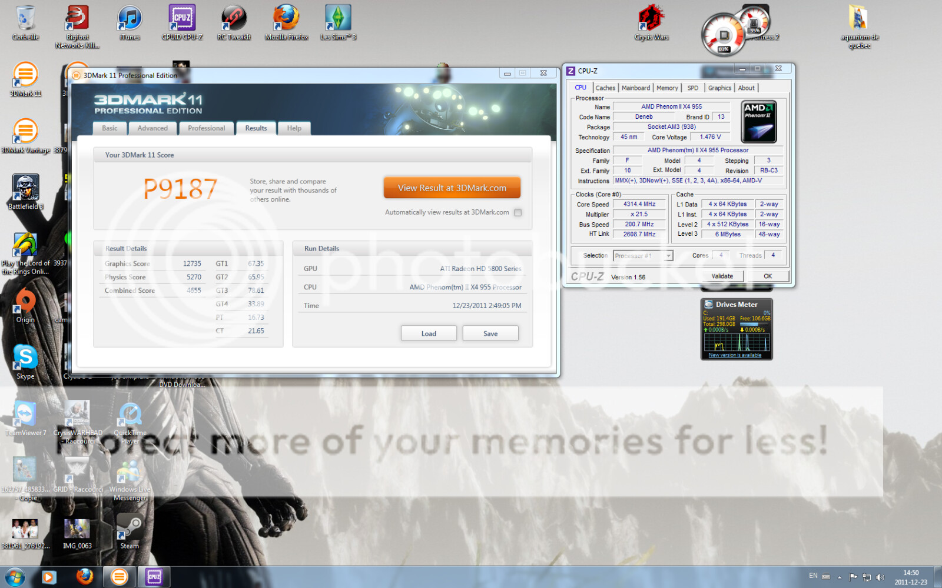Click View Result at 3DMark.com button

pyautogui.click(x=452, y=188)
